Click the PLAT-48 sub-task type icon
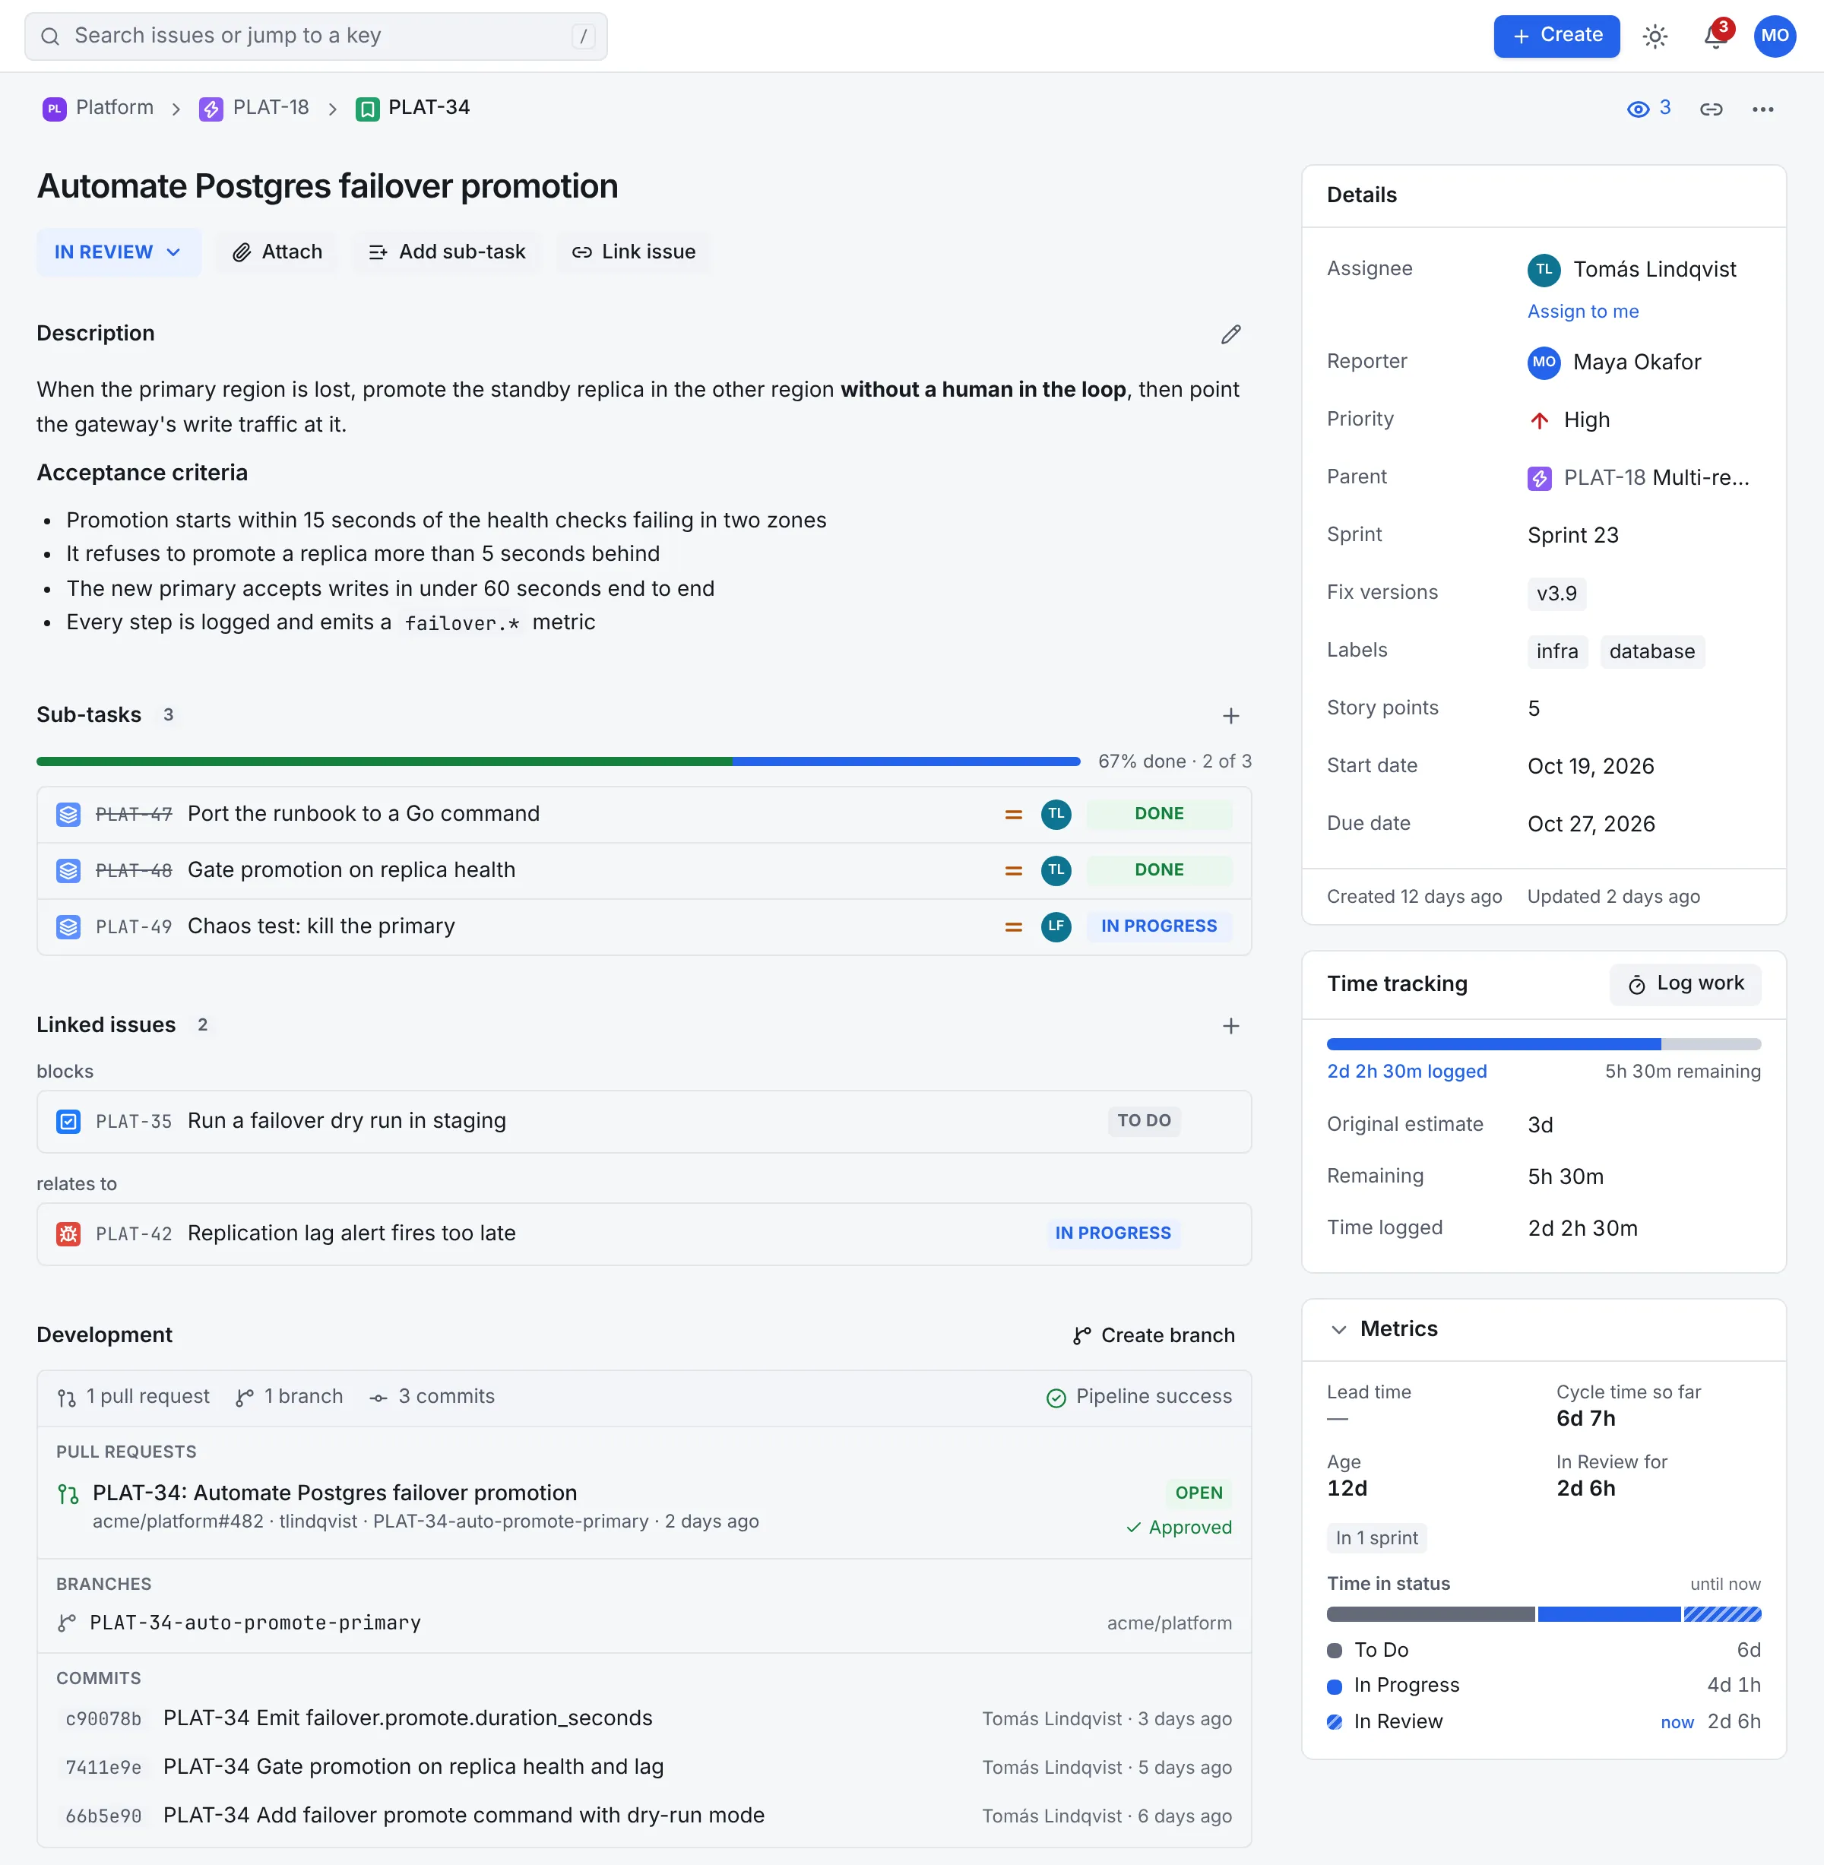Viewport: 1824px width, 1865px height. (x=68, y=871)
